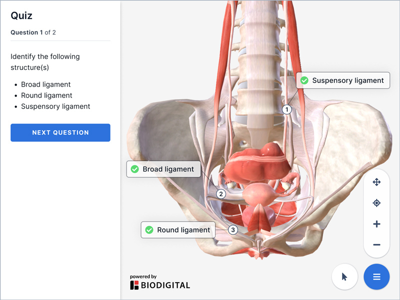Click the Quiz heading
Viewport: 400px width, 300px height.
click(x=21, y=15)
